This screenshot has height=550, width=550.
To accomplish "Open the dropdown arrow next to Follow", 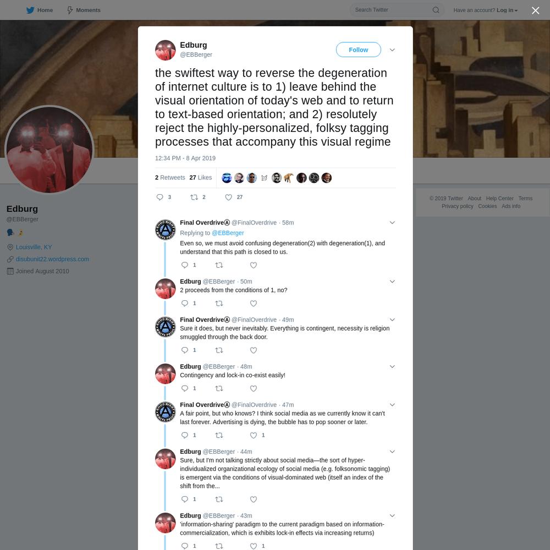I will pos(392,50).
